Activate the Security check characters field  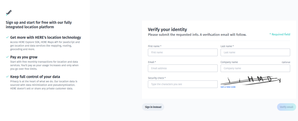point(182,84)
